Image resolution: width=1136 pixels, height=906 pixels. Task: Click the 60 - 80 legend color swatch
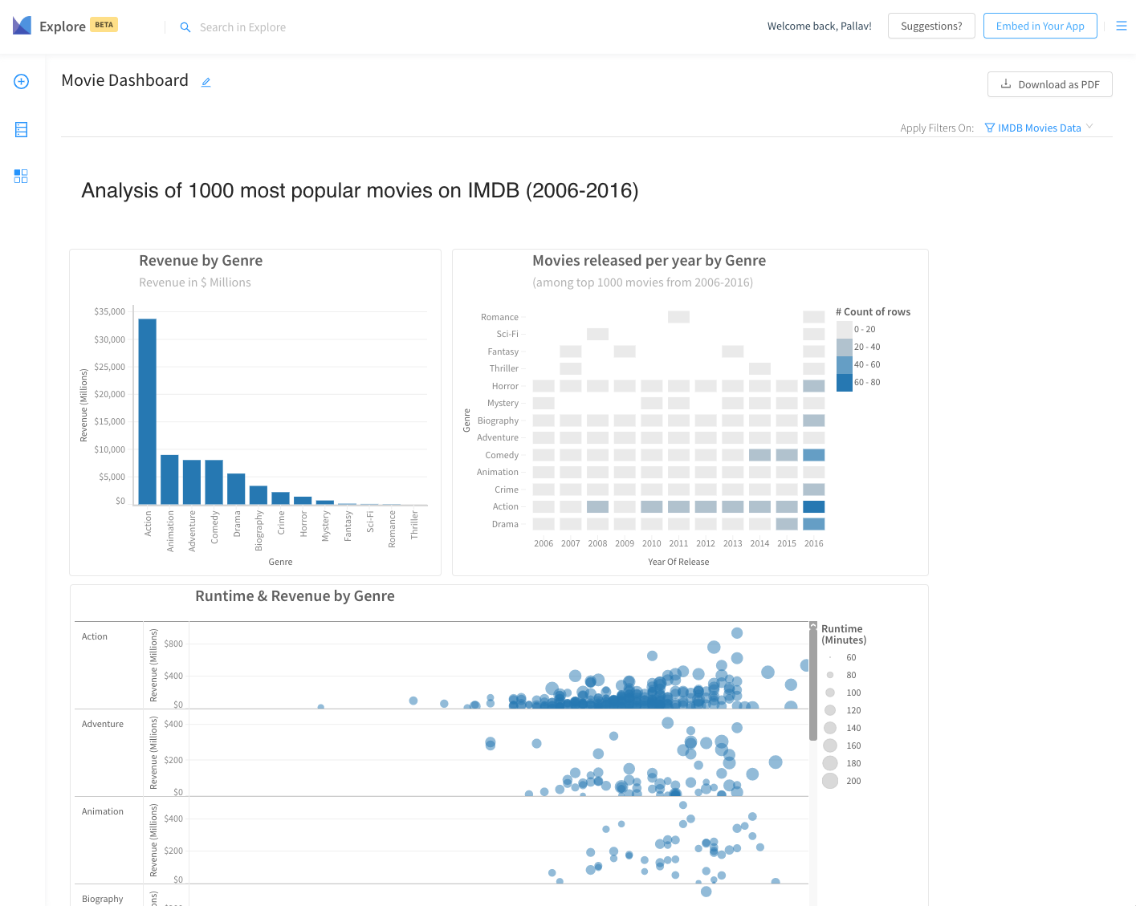pos(845,383)
